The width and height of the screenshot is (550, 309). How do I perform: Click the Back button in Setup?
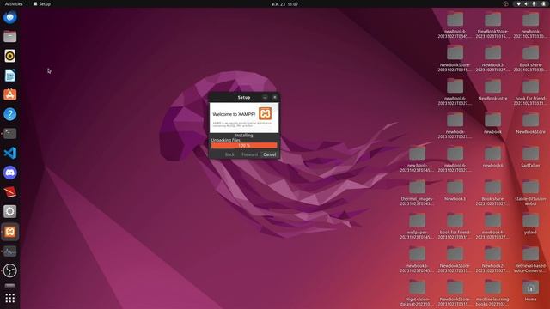[x=229, y=154]
